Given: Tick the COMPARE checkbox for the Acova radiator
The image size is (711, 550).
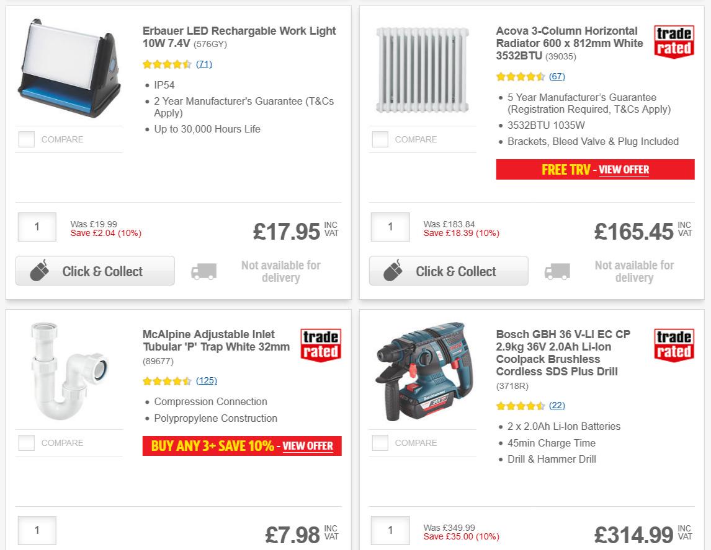Looking at the screenshot, I should pos(380,139).
